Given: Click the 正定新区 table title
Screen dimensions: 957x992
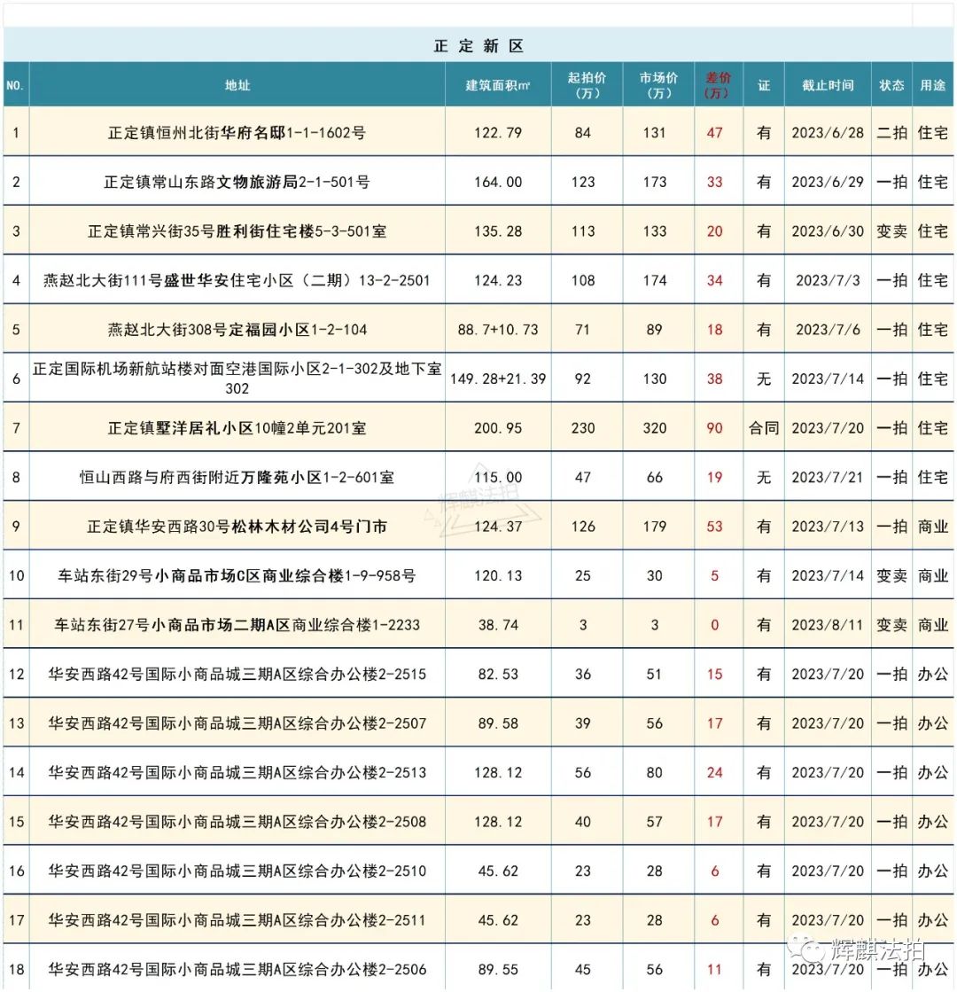Looking at the screenshot, I should pyautogui.click(x=478, y=45).
